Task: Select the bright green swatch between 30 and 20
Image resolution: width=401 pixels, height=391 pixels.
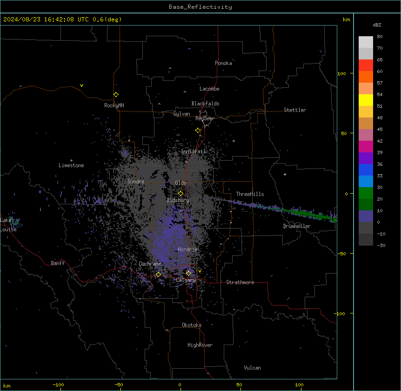Action: [x=366, y=193]
